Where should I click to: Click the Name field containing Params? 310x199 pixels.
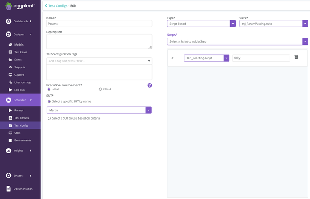click(x=99, y=24)
